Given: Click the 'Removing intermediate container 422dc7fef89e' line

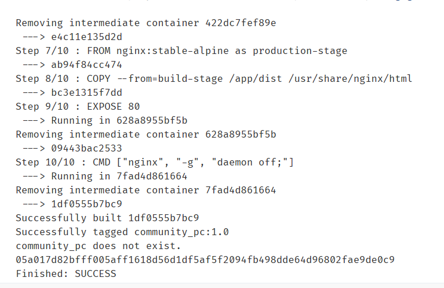Looking at the screenshot, I should 145,23.
